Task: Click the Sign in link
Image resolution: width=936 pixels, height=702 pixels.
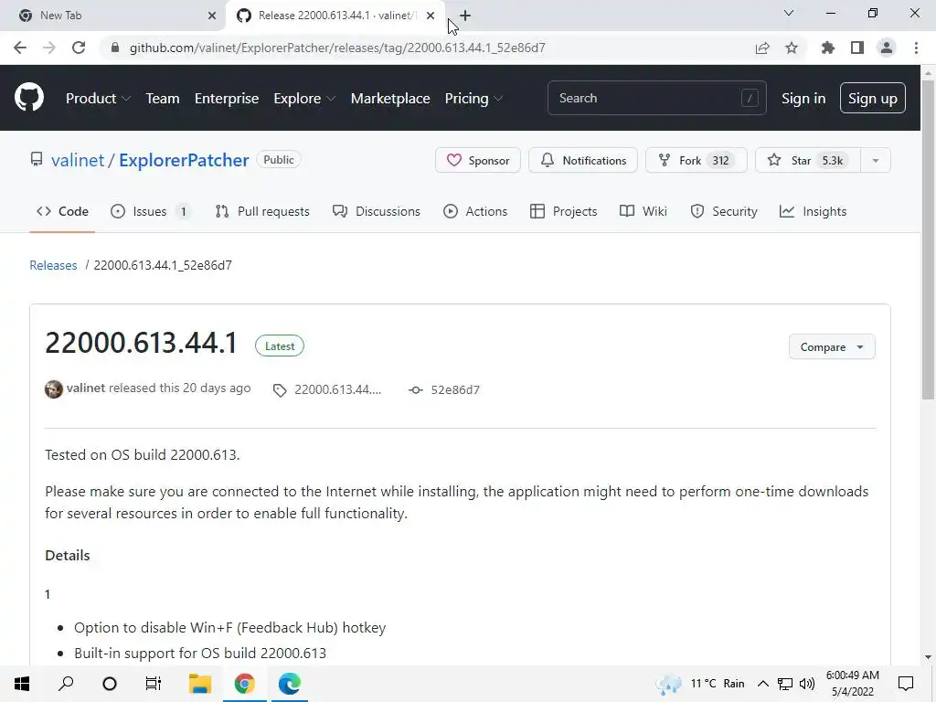Action: pyautogui.click(x=803, y=98)
